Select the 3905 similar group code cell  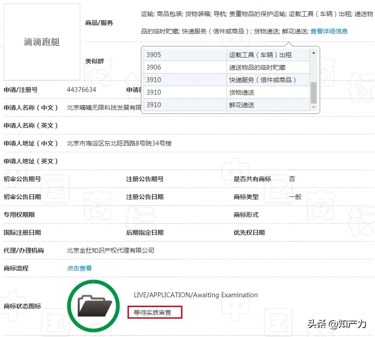point(185,55)
